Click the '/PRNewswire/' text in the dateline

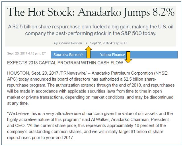[73, 73]
